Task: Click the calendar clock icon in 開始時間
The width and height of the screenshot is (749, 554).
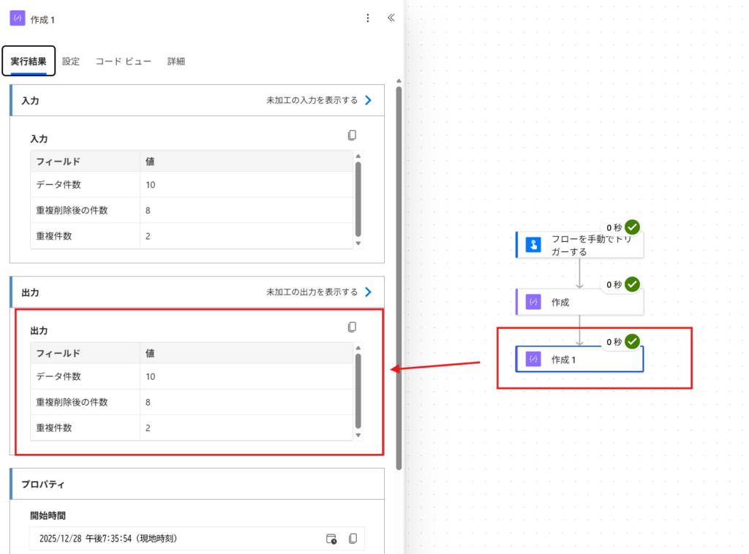Action: (331, 539)
